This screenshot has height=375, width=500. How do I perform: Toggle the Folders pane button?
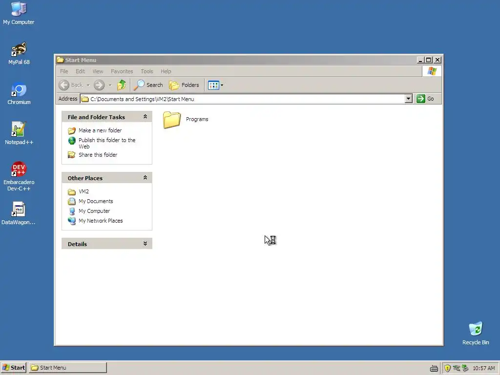(184, 85)
